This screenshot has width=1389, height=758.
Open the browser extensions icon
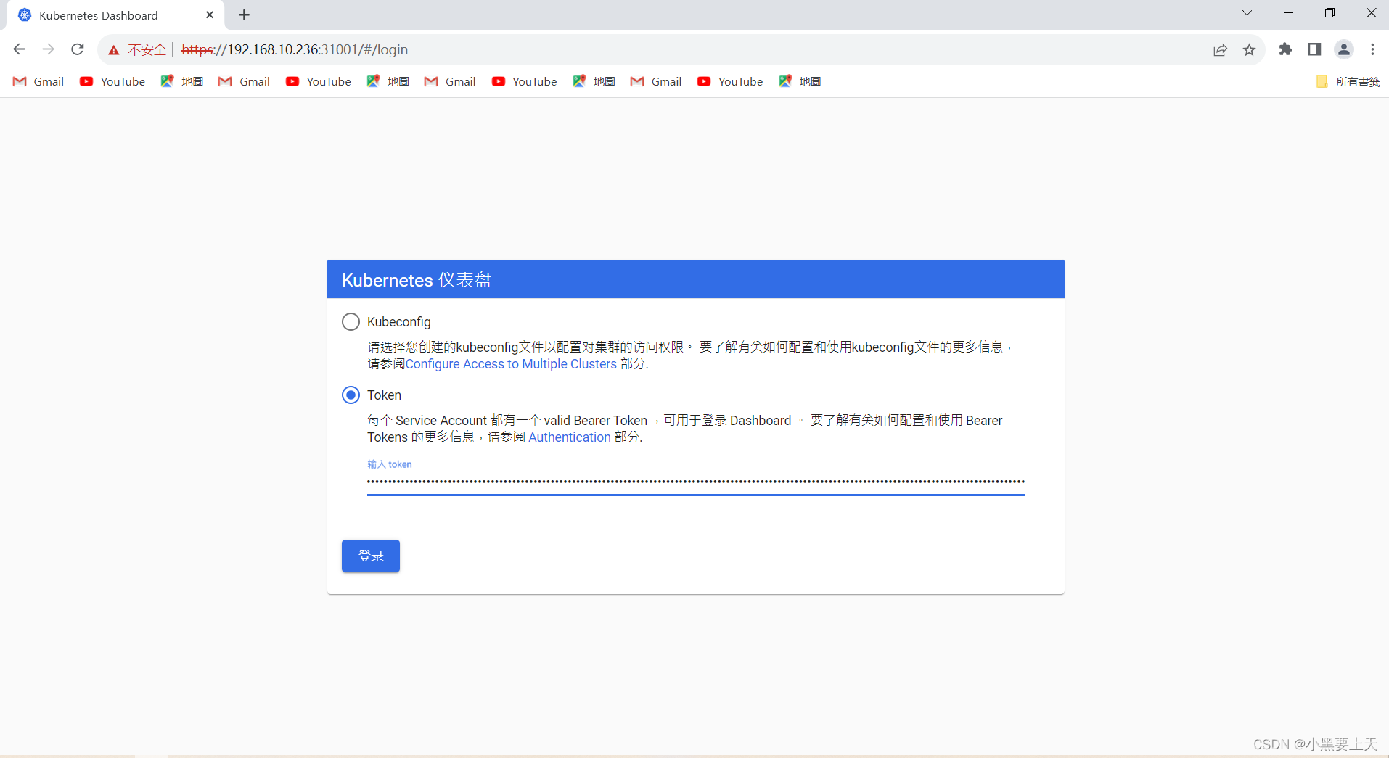1285,49
